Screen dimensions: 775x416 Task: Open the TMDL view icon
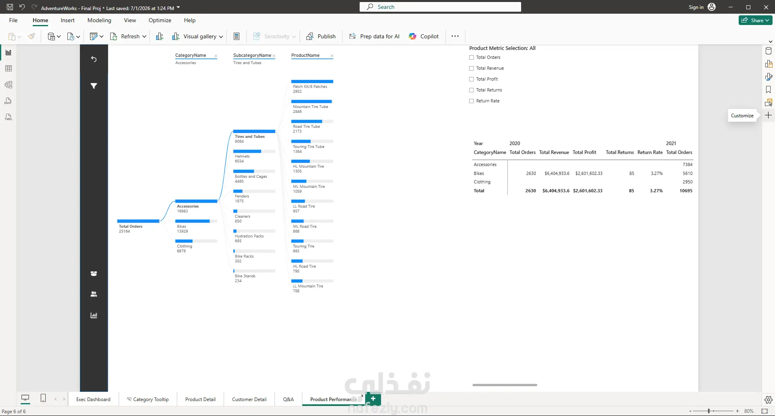[8, 117]
